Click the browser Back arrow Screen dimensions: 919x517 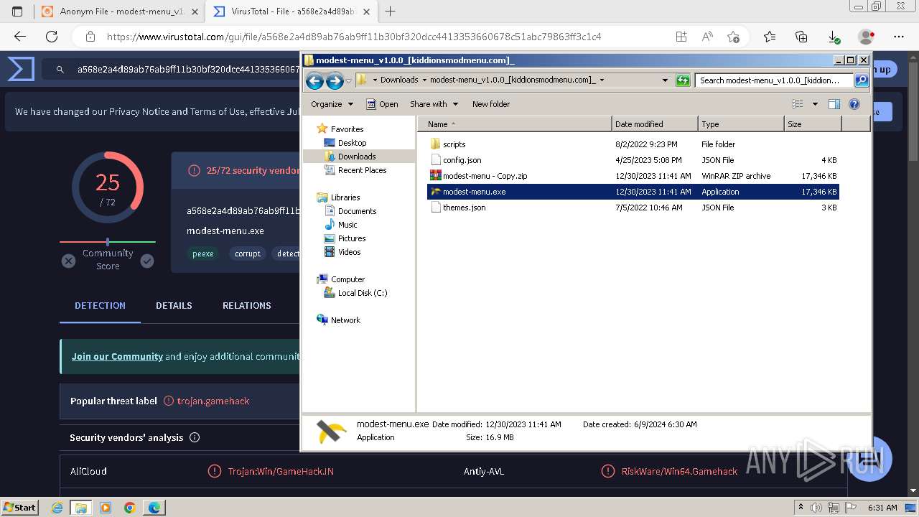click(x=20, y=37)
